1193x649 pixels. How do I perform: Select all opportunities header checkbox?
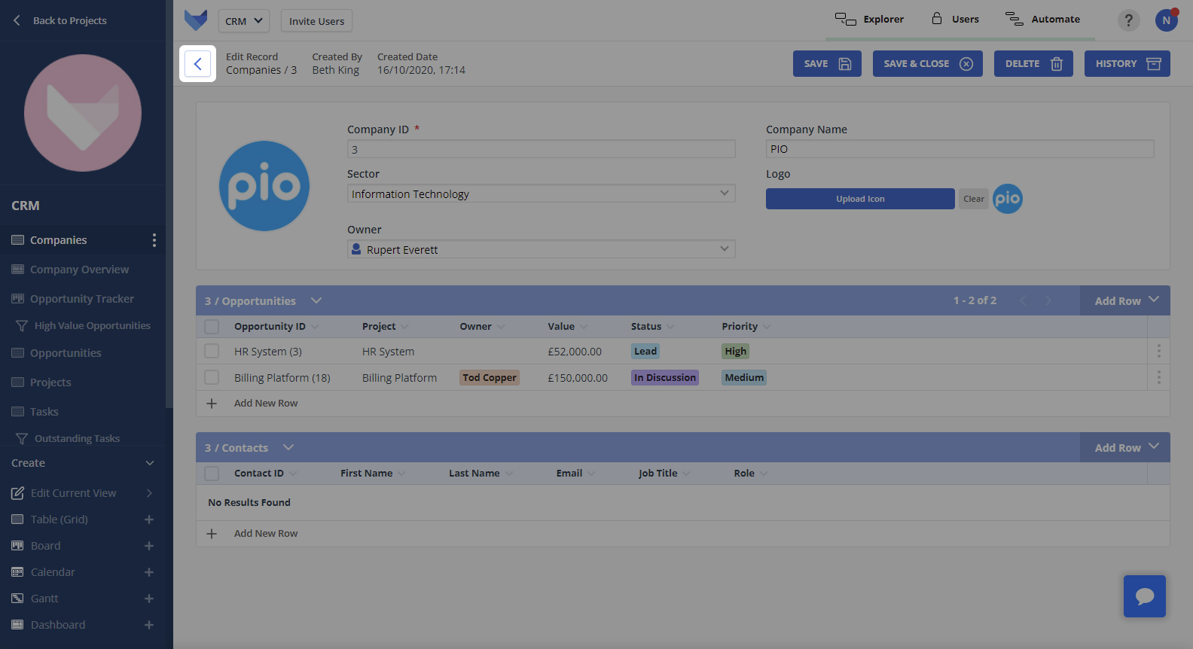pos(212,327)
